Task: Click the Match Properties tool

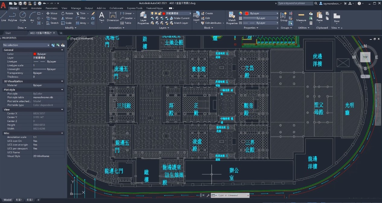Action: click(232, 17)
